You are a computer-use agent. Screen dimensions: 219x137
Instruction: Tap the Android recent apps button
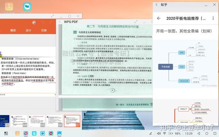pos(215,133)
